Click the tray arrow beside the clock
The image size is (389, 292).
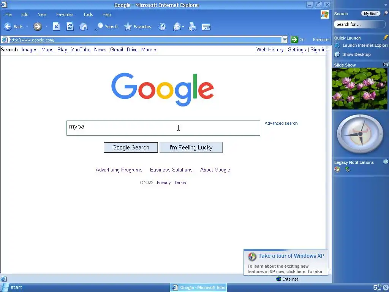click(386, 287)
